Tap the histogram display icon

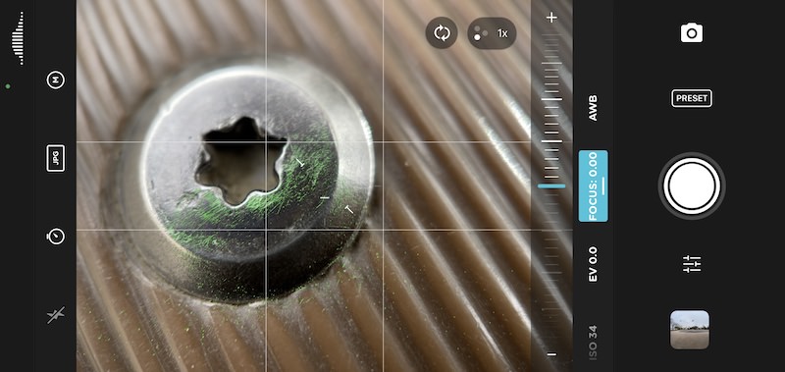click(x=18, y=38)
